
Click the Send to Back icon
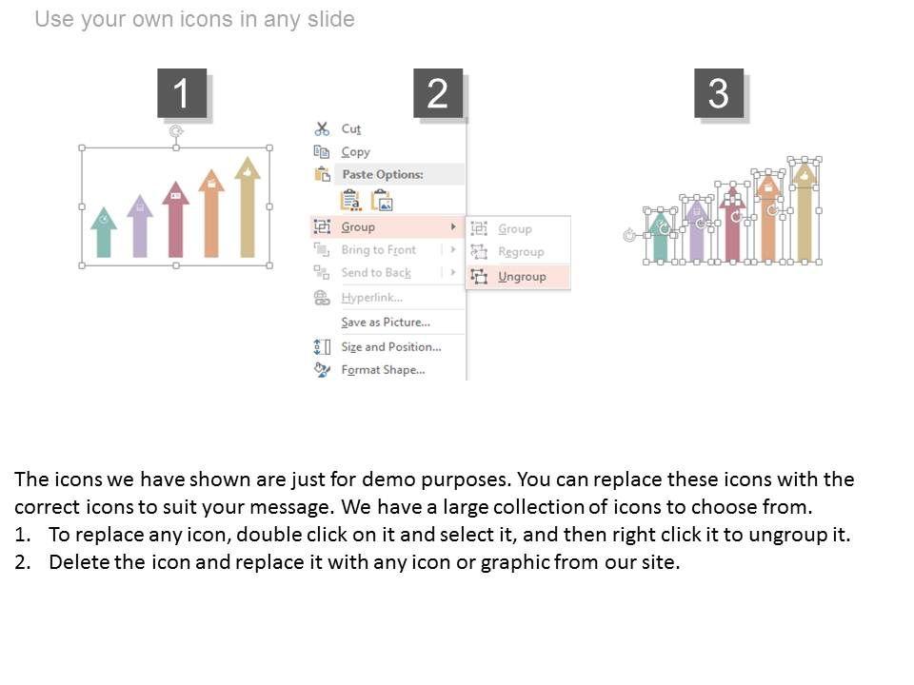click(322, 272)
